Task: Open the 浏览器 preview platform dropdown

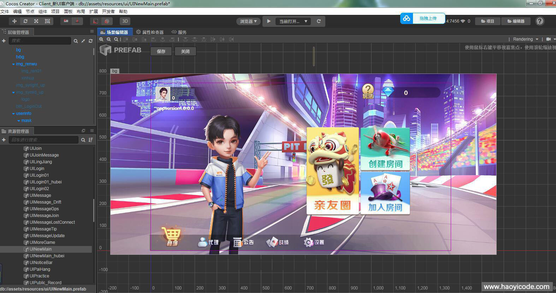Action: click(x=248, y=21)
